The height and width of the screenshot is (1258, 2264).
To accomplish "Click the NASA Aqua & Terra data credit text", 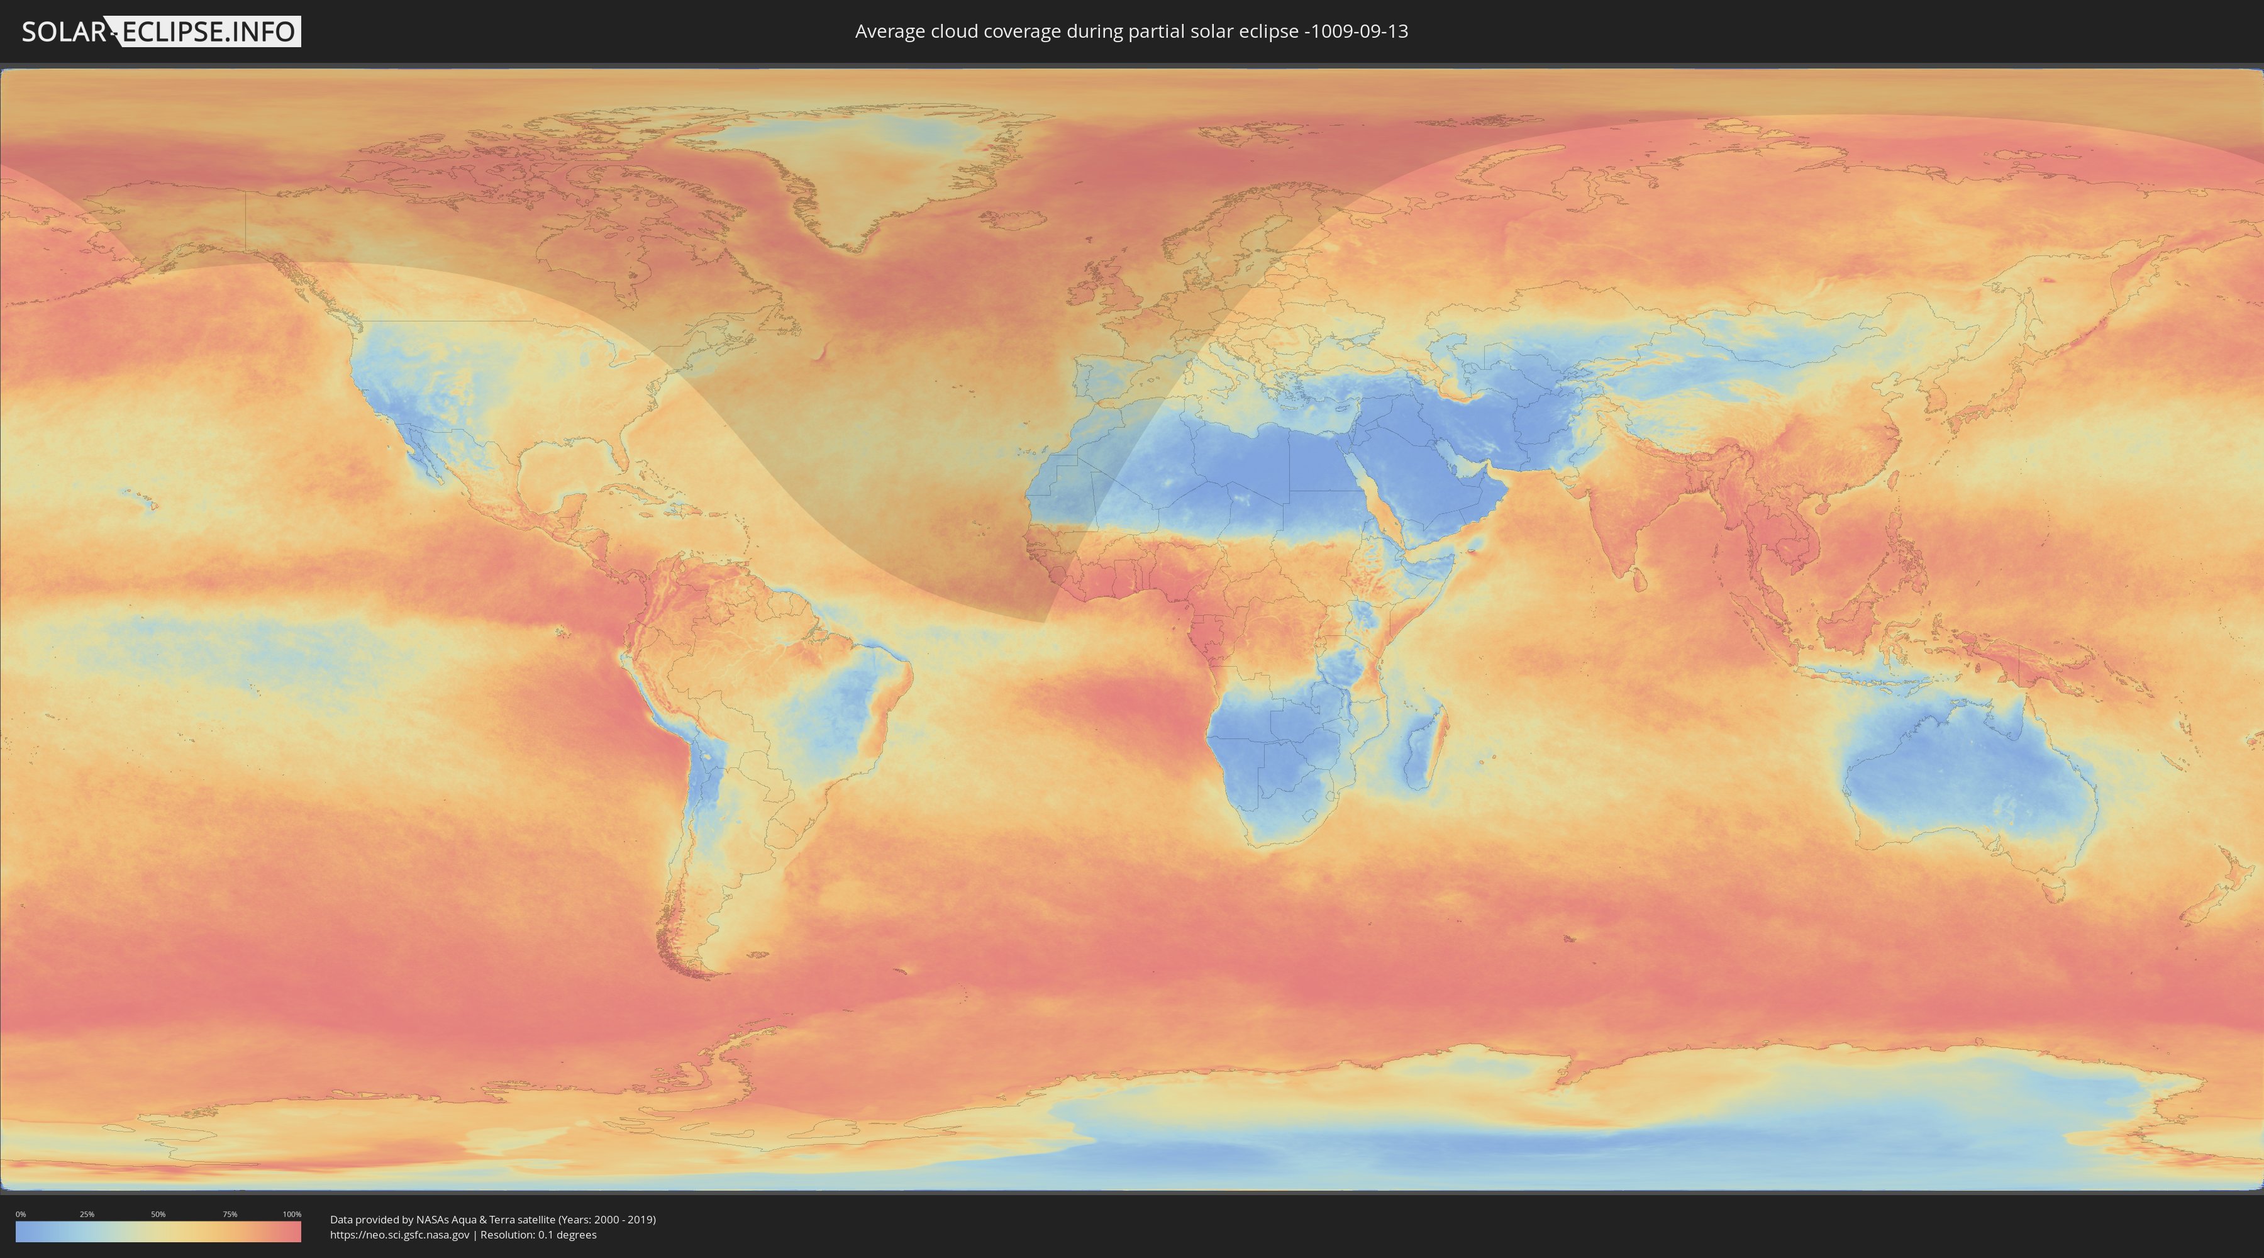I will 493,1220.
